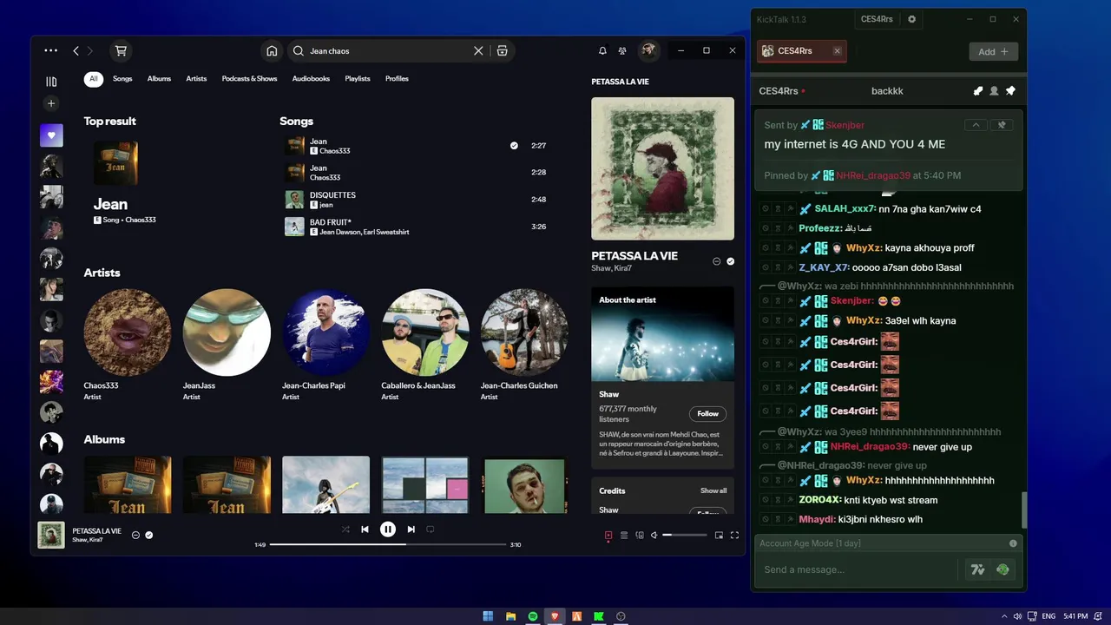Image resolution: width=1111 pixels, height=625 pixels.
Task: Open Windows Start menu
Action: click(488, 616)
